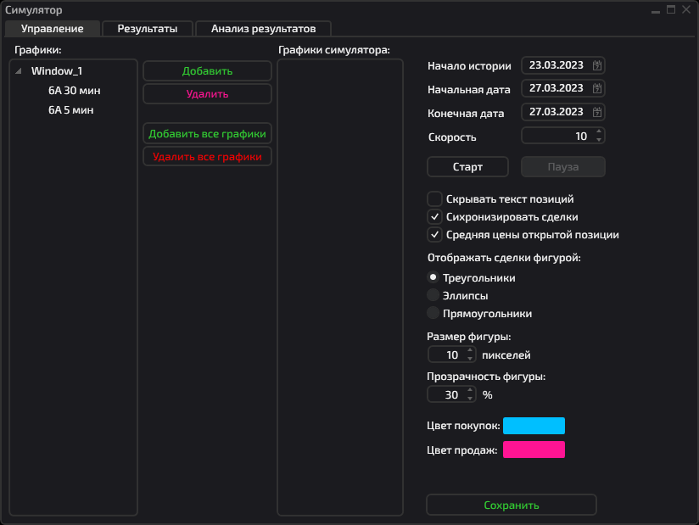Open calendar for Начальная дата field

pos(597,89)
